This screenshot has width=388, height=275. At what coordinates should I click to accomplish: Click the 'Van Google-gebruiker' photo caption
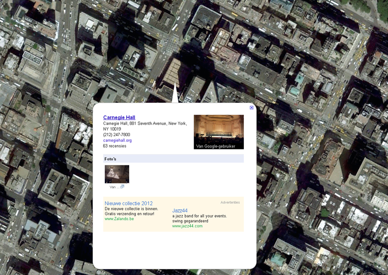click(x=215, y=146)
